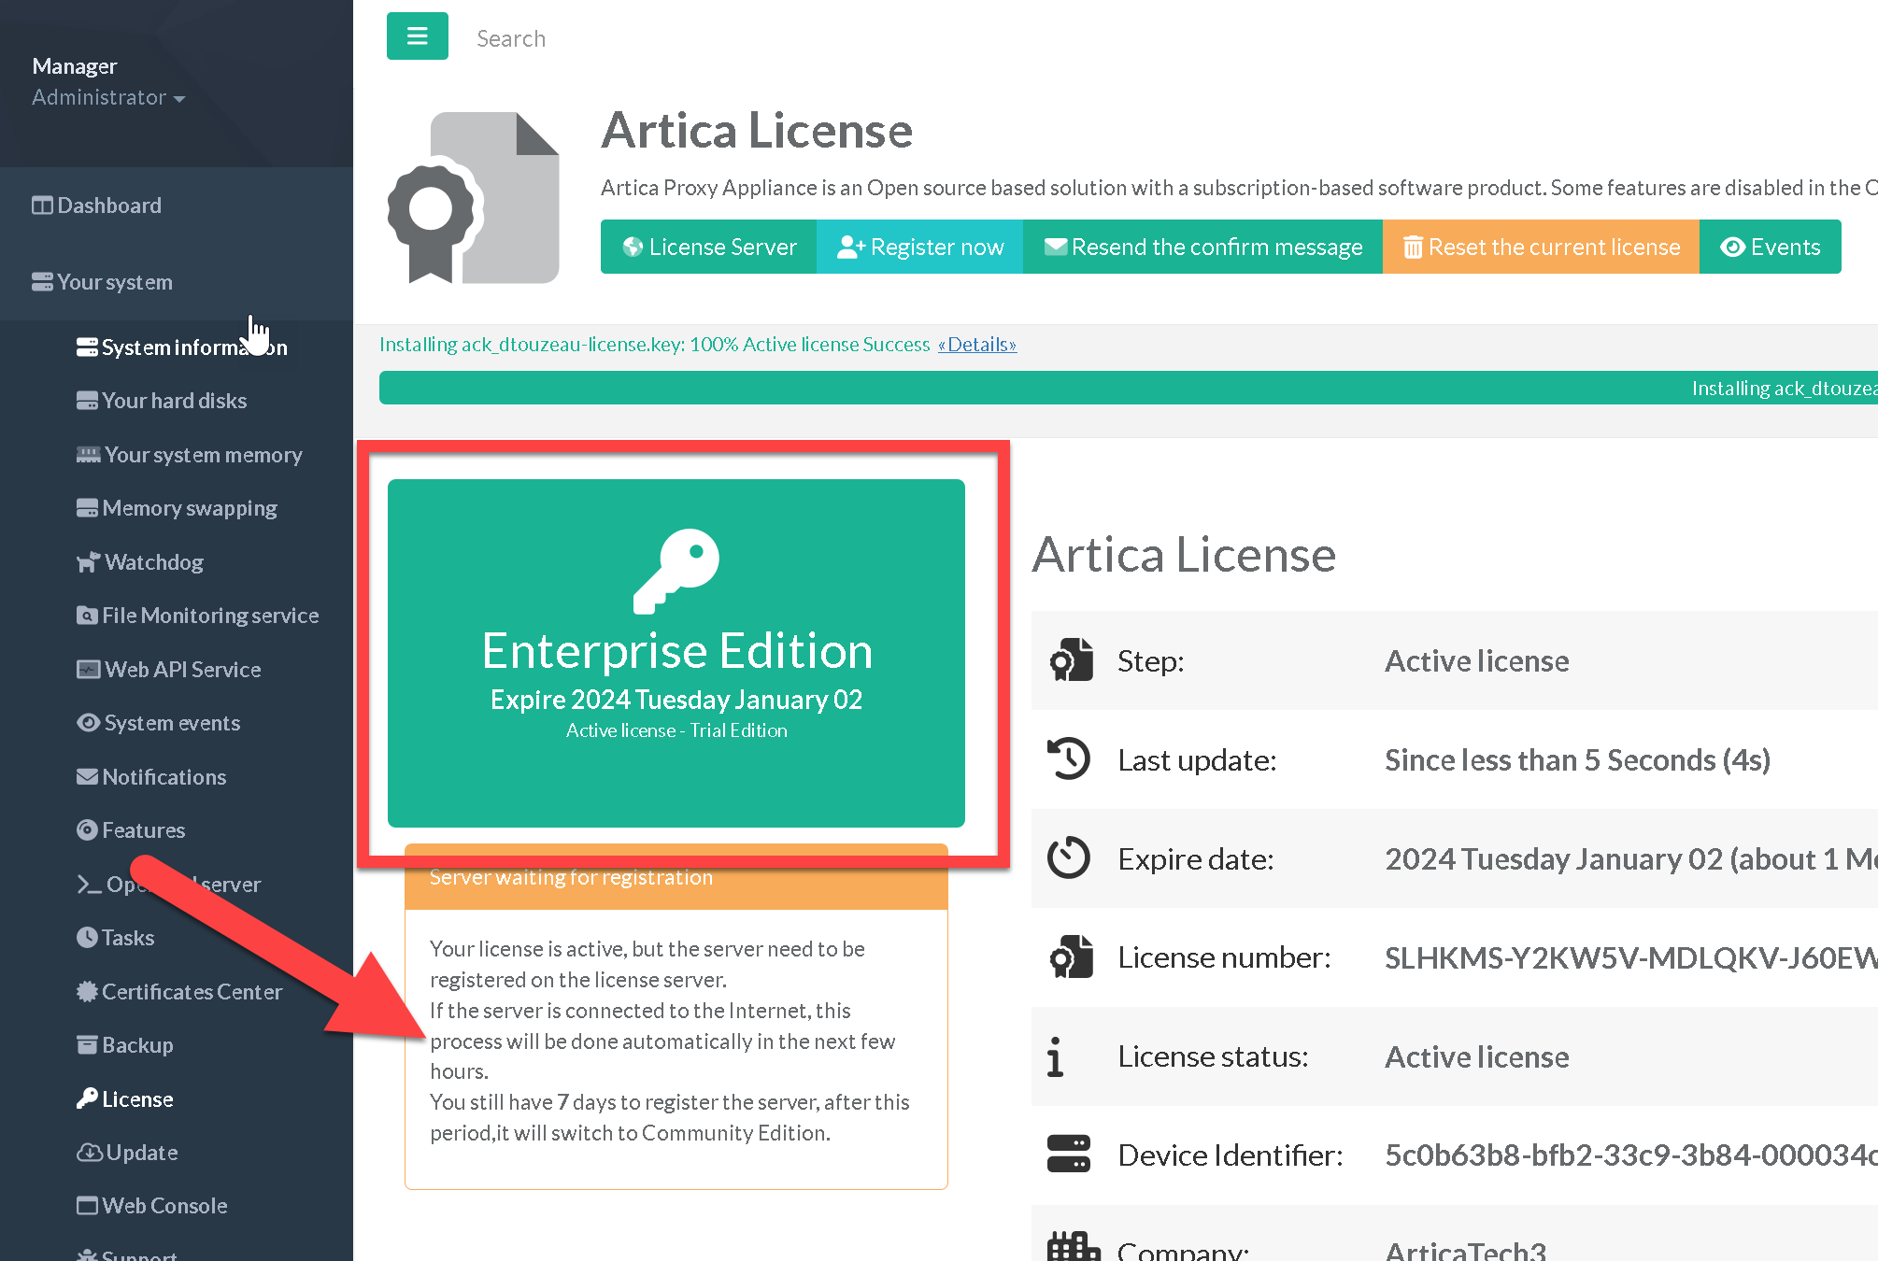Click the server icon beside Device Identifier

pos(1069,1154)
